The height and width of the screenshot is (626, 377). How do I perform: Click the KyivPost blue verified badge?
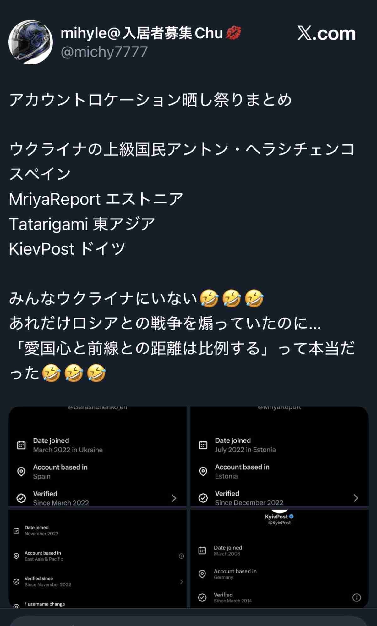(291, 516)
